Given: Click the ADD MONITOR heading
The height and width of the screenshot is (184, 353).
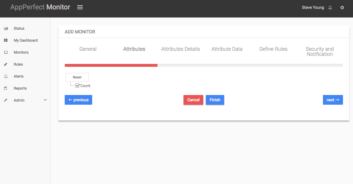Looking at the screenshot, I should click(x=80, y=32).
